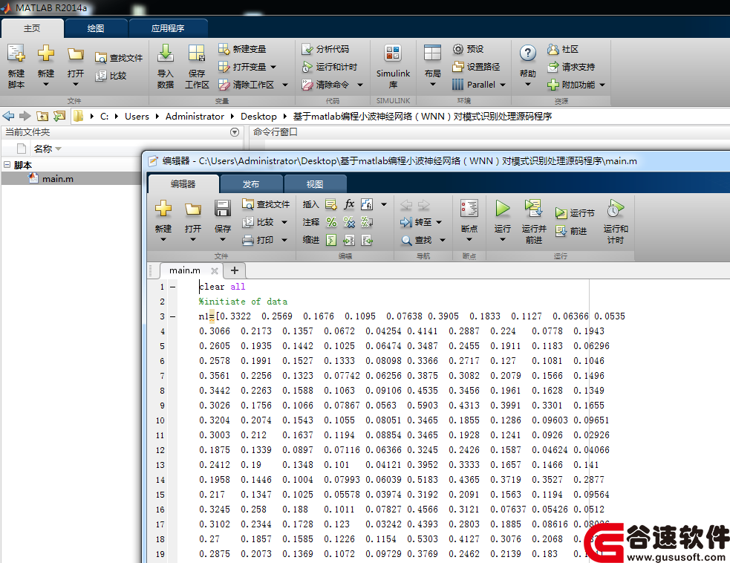Click Desktop in the address path
The width and height of the screenshot is (730, 563).
258,116
